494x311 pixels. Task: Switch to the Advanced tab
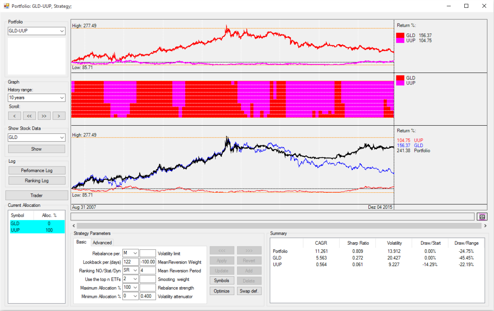102,243
